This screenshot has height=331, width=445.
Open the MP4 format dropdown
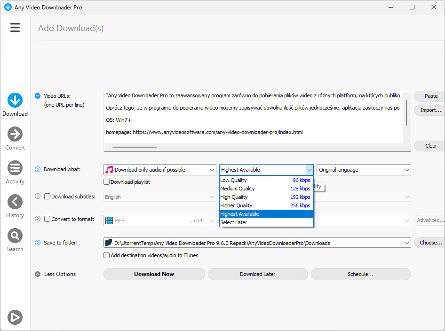160,221
